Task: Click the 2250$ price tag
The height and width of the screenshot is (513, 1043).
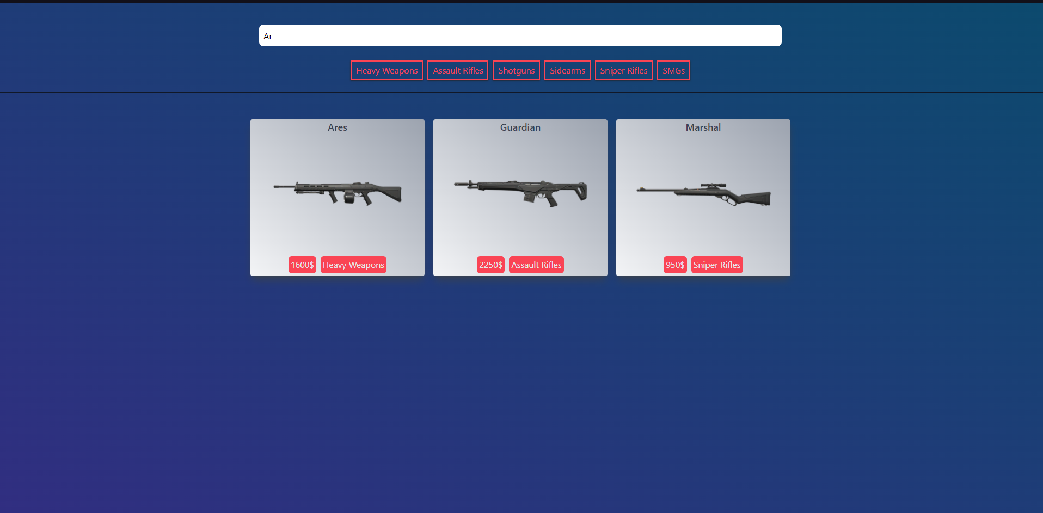Action: click(x=490, y=265)
